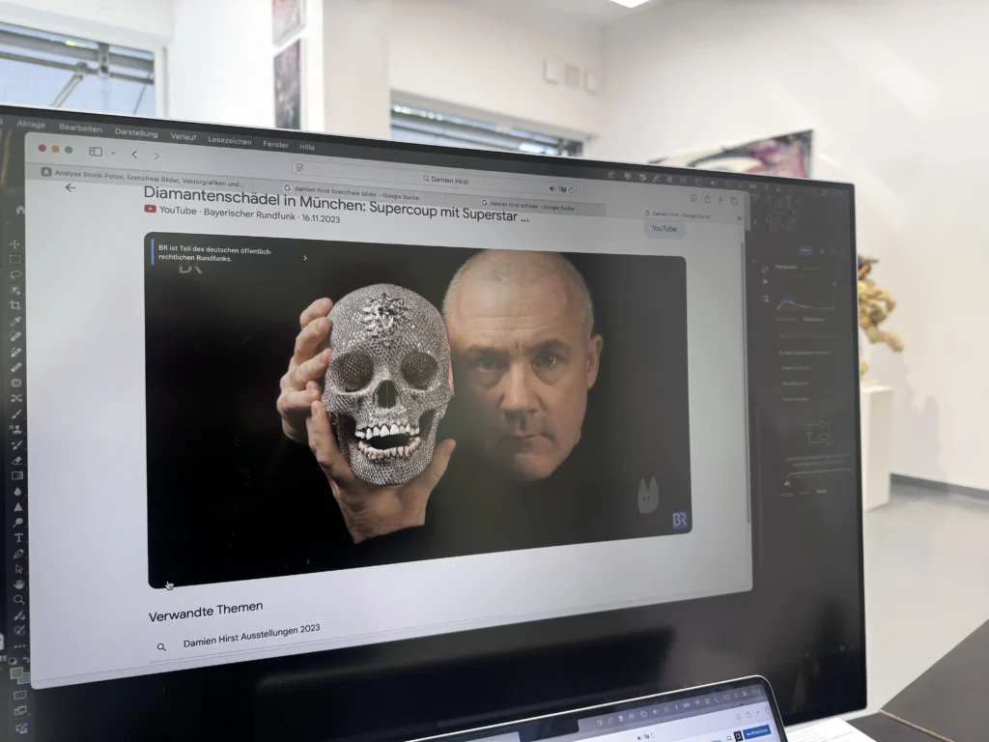The height and width of the screenshot is (742, 989).
Task: Click the YouTube filter chip
Action: [x=664, y=228]
